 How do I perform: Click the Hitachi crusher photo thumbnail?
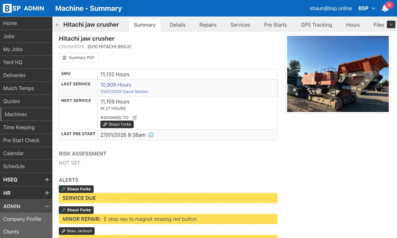point(338,74)
